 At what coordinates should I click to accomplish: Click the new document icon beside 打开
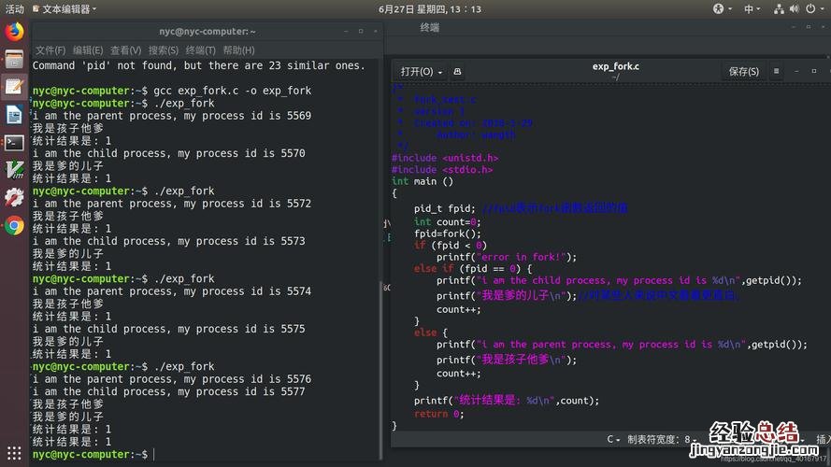458,71
